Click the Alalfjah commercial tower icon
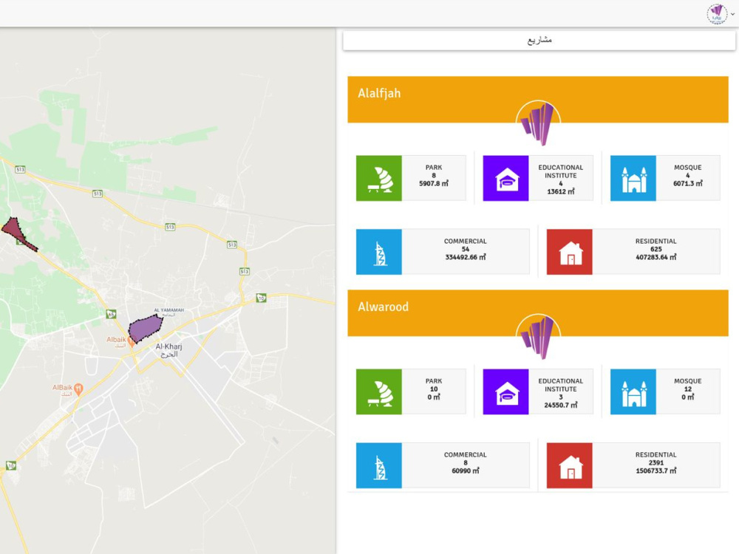Screen dimensions: 739x554 [379, 252]
